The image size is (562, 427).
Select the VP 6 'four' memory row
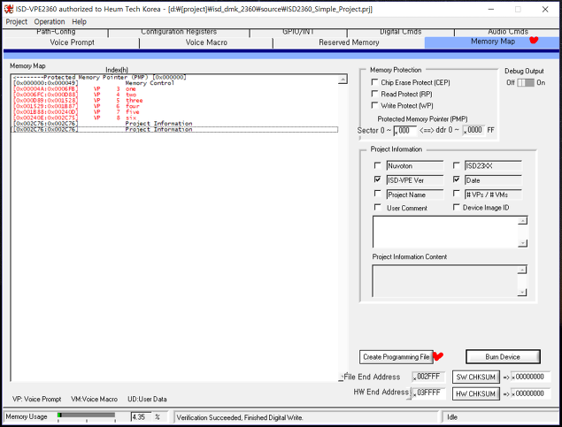[x=175, y=106]
